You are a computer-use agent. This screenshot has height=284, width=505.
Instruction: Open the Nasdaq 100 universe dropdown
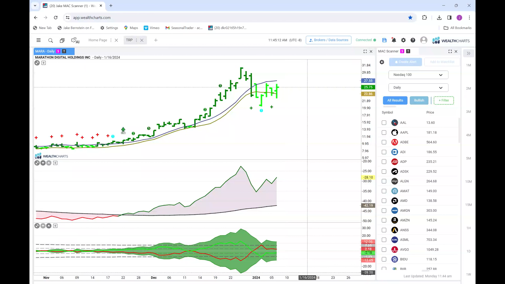pyautogui.click(x=418, y=75)
